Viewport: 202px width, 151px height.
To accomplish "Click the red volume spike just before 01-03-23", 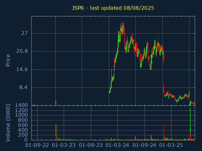I will pyautogui.click(x=57, y=132).
